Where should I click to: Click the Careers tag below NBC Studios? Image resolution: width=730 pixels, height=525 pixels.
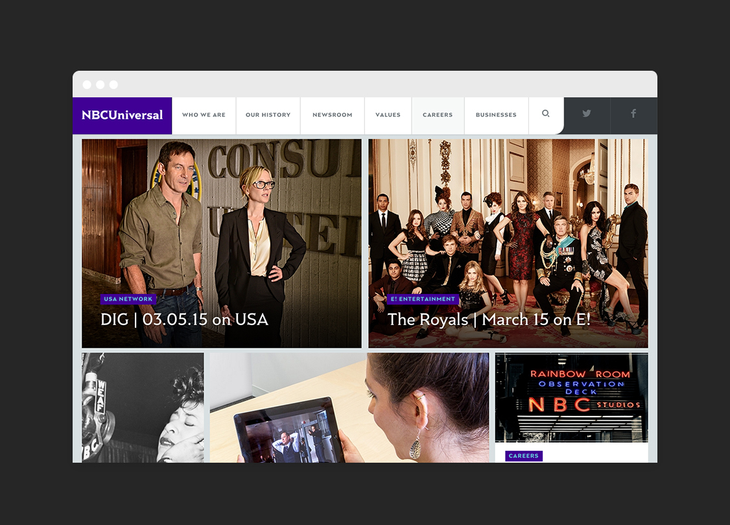coord(523,456)
